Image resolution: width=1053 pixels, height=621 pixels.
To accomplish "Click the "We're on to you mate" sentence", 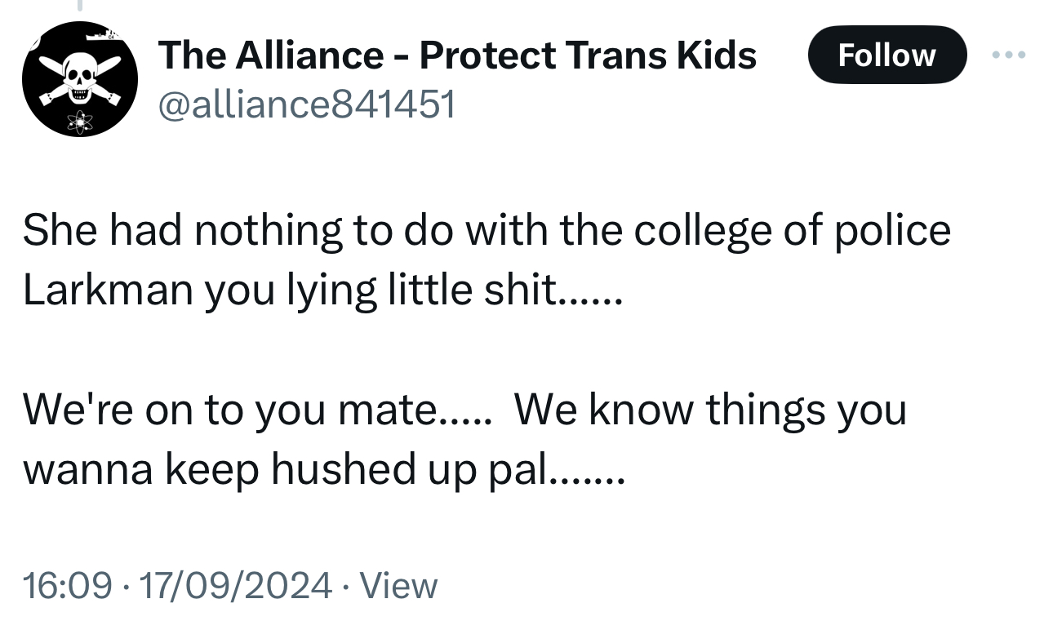I will 229,409.
